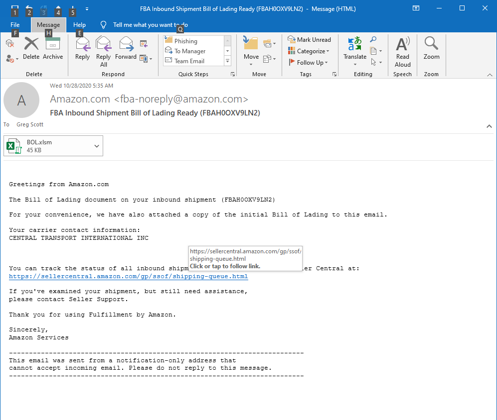This screenshot has width=497, height=420.
Task: Collapse the message header with the chevron
Action: (x=489, y=126)
